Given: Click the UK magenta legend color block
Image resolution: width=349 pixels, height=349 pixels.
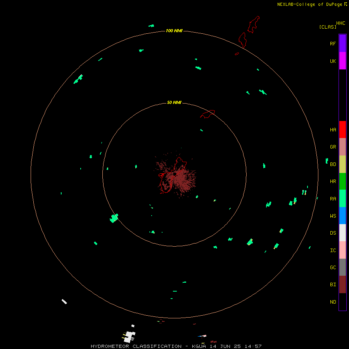Looking at the screenshot, I should (342, 61).
